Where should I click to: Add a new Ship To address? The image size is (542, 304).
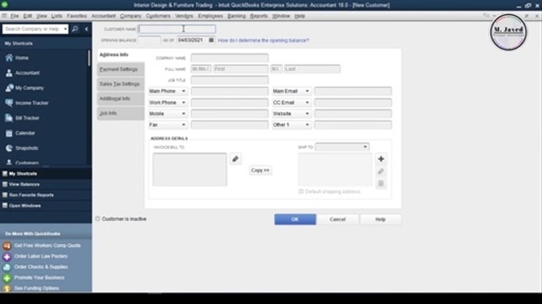click(x=381, y=159)
